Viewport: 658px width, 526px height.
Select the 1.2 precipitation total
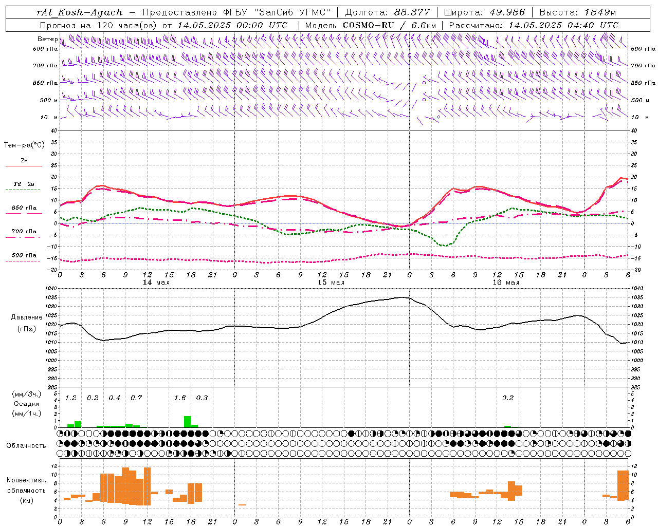click(x=71, y=398)
